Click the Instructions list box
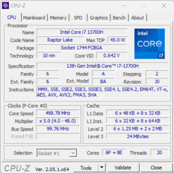 tap(103, 92)
